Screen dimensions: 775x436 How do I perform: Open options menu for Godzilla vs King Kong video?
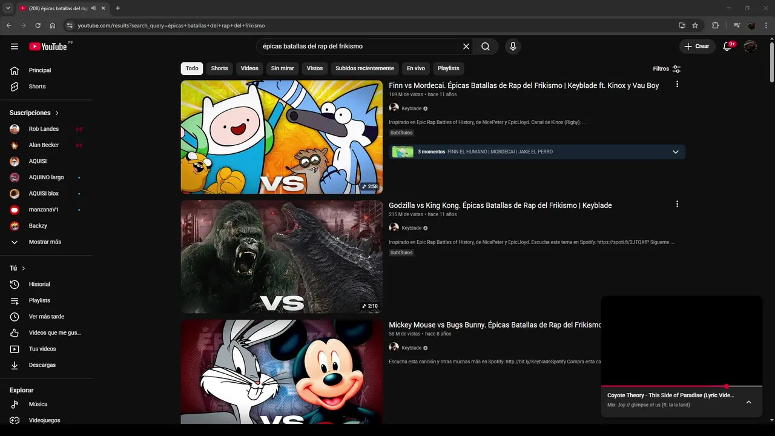[677, 205]
